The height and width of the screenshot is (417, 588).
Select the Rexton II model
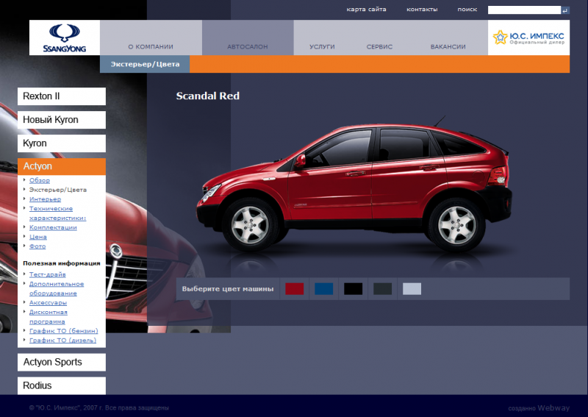point(62,96)
